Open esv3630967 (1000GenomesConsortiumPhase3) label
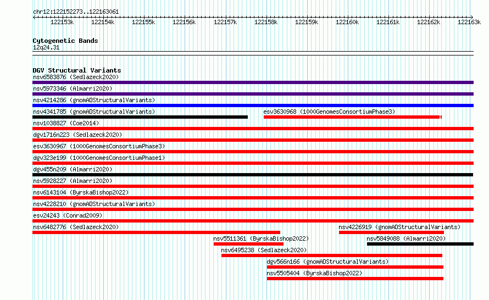 point(99,146)
